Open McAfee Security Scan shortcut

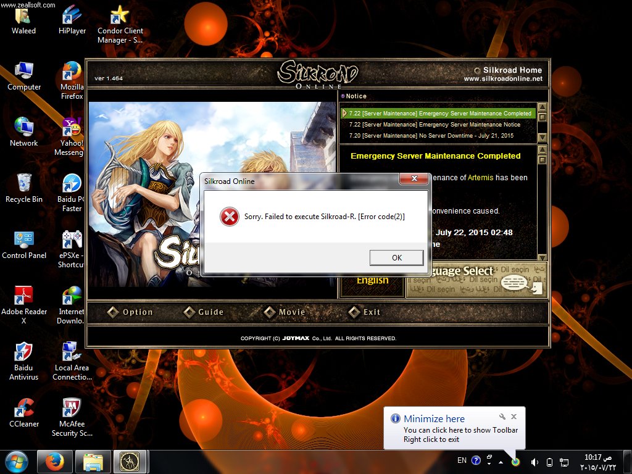72,418
